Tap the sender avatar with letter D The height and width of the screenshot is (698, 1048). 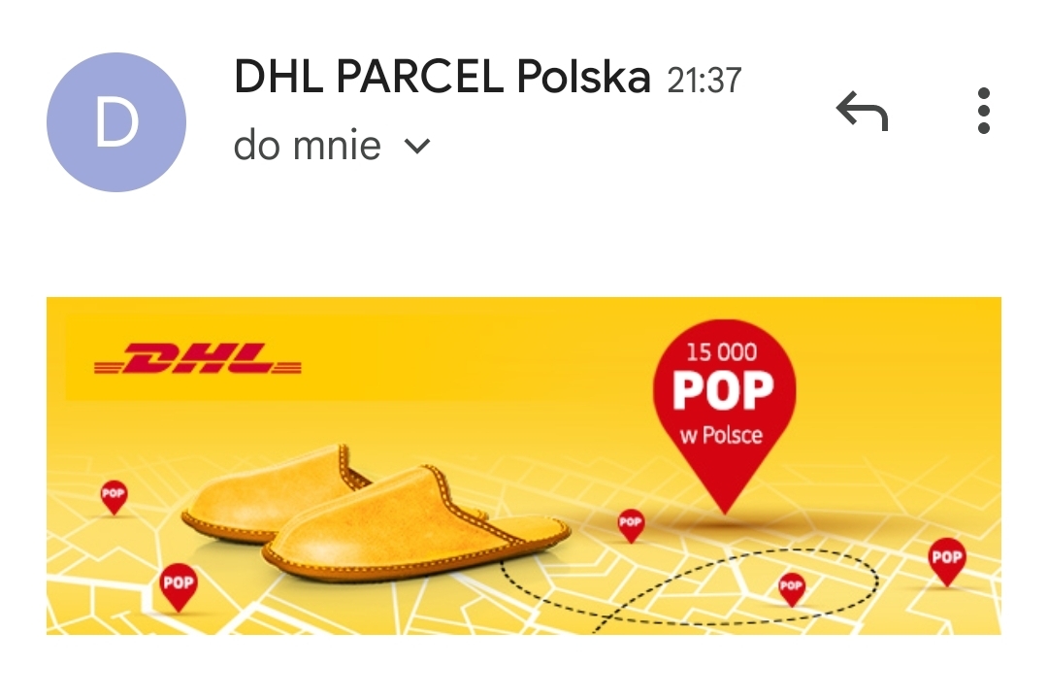tap(116, 122)
